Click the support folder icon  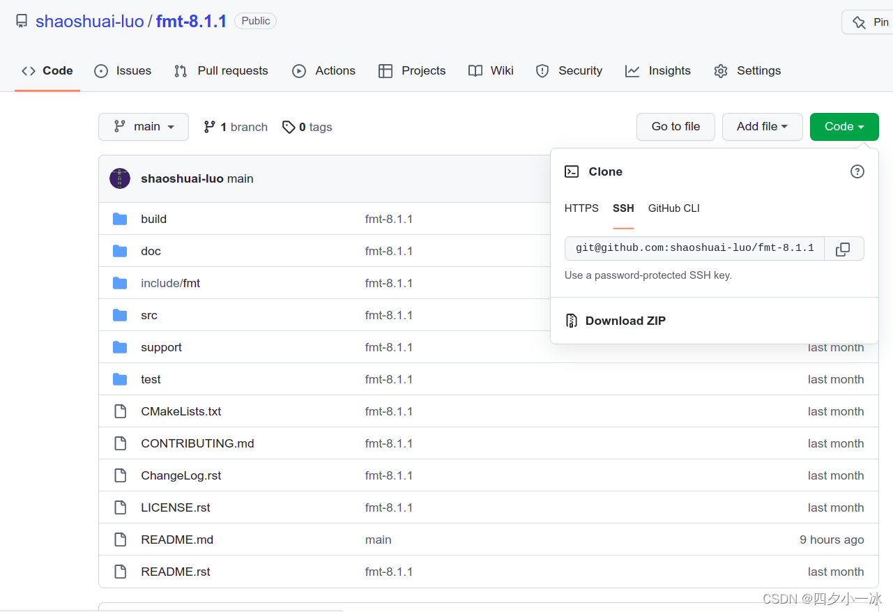[120, 347]
